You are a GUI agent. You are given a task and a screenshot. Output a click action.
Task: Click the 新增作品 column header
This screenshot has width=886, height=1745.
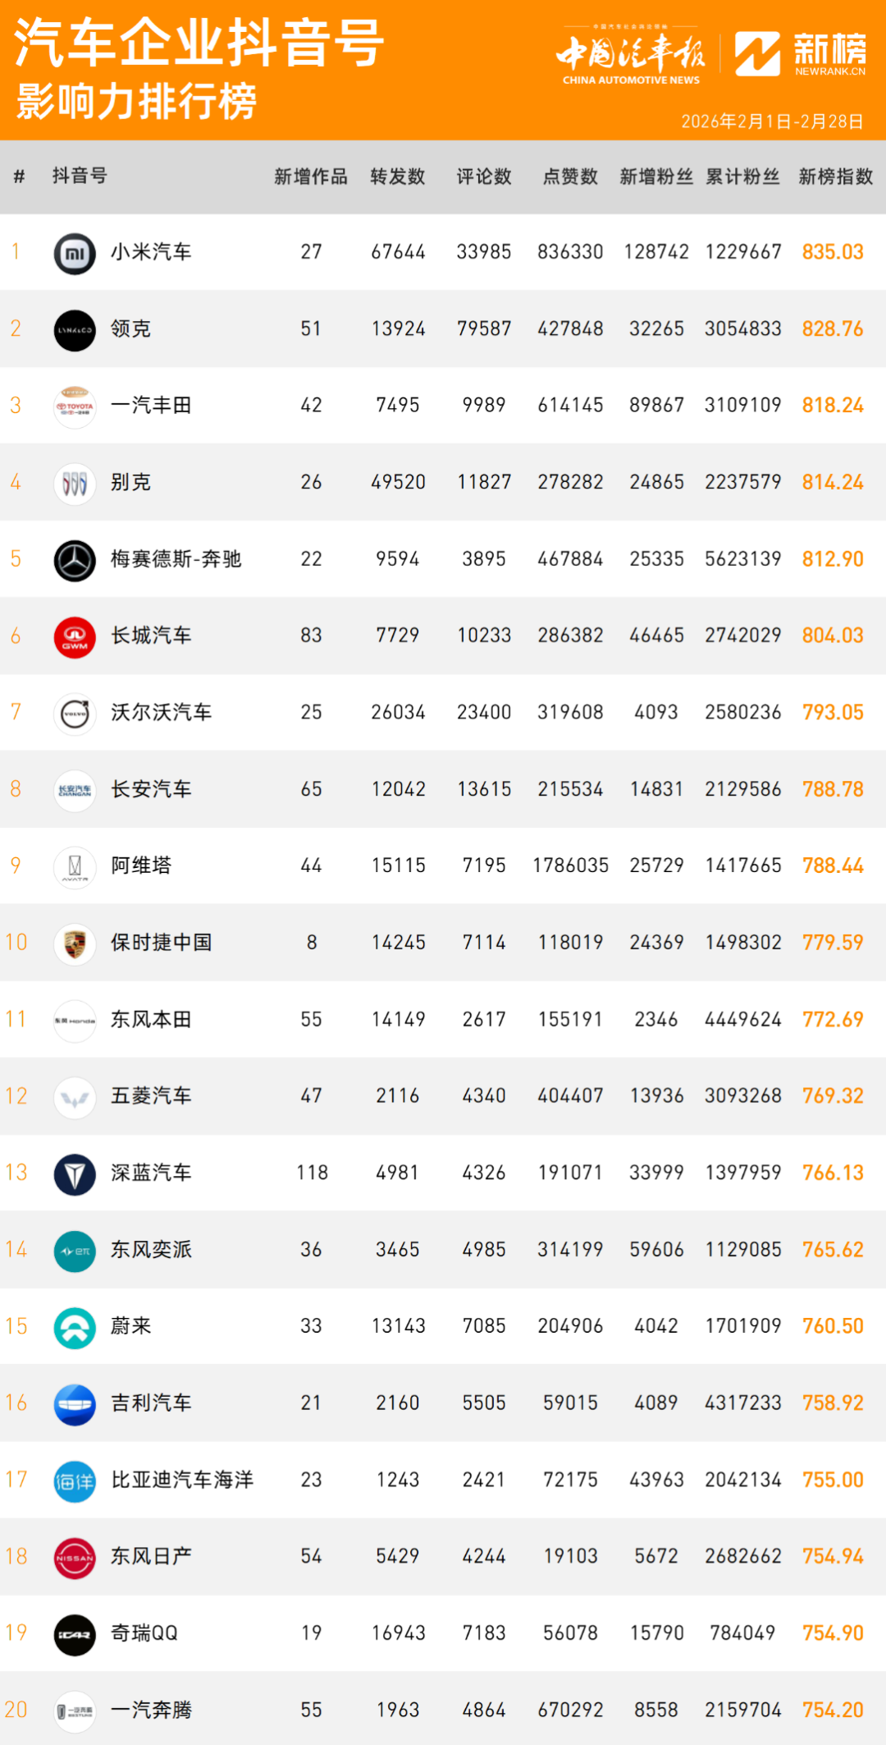(311, 177)
